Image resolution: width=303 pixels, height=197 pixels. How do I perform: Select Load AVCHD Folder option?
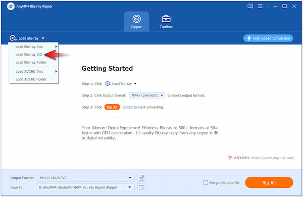click(x=33, y=79)
